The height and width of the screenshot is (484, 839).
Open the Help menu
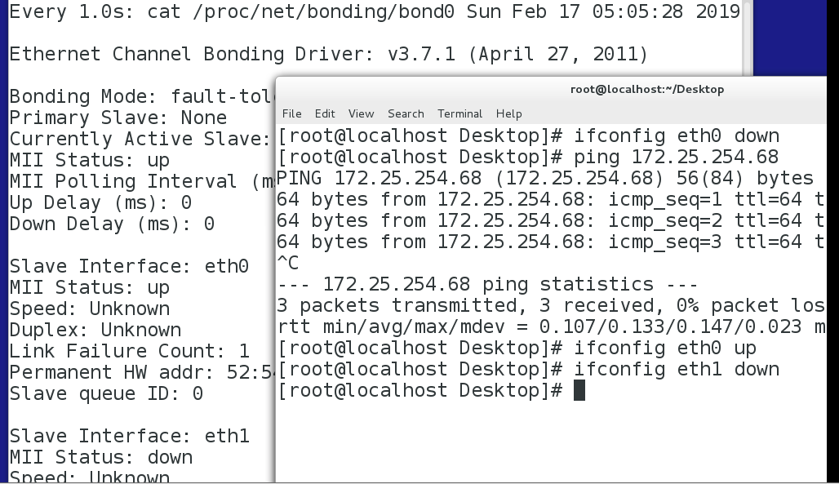tap(508, 113)
